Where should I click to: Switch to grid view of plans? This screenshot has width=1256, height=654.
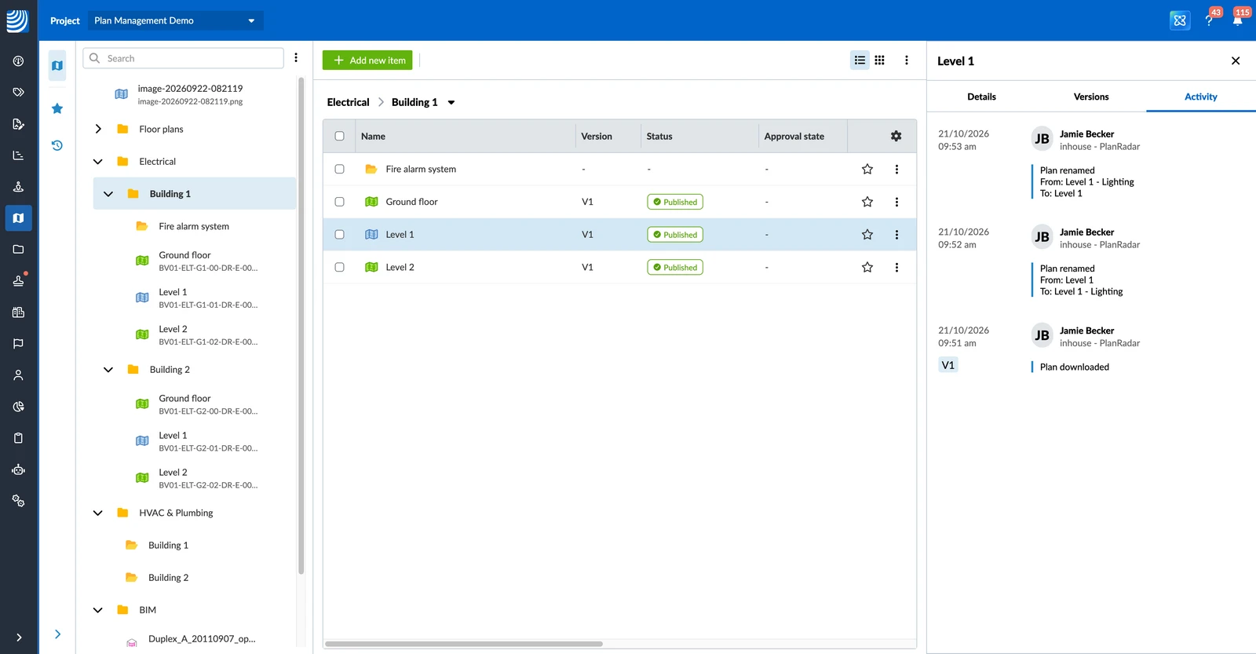click(880, 60)
